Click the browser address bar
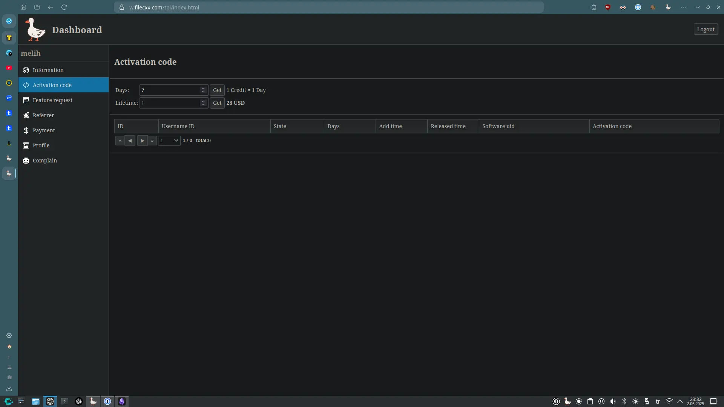This screenshot has height=407, width=724. [x=328, y=7]
